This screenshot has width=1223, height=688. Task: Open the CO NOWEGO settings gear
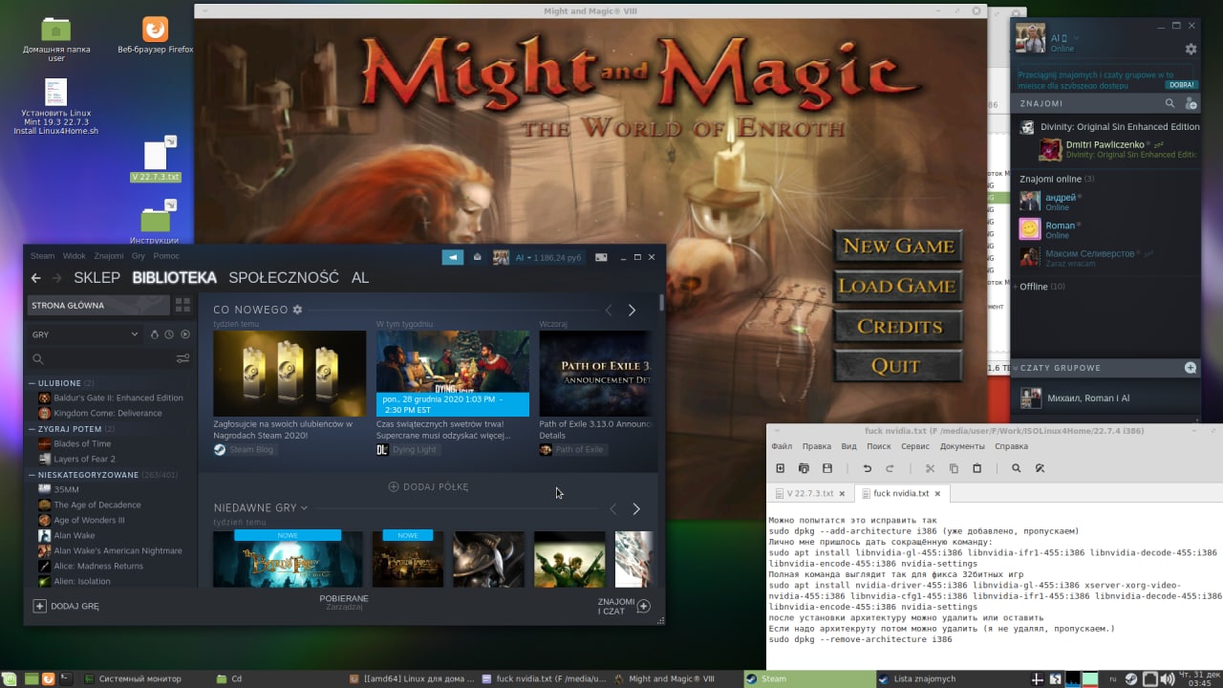click(297, 310)
